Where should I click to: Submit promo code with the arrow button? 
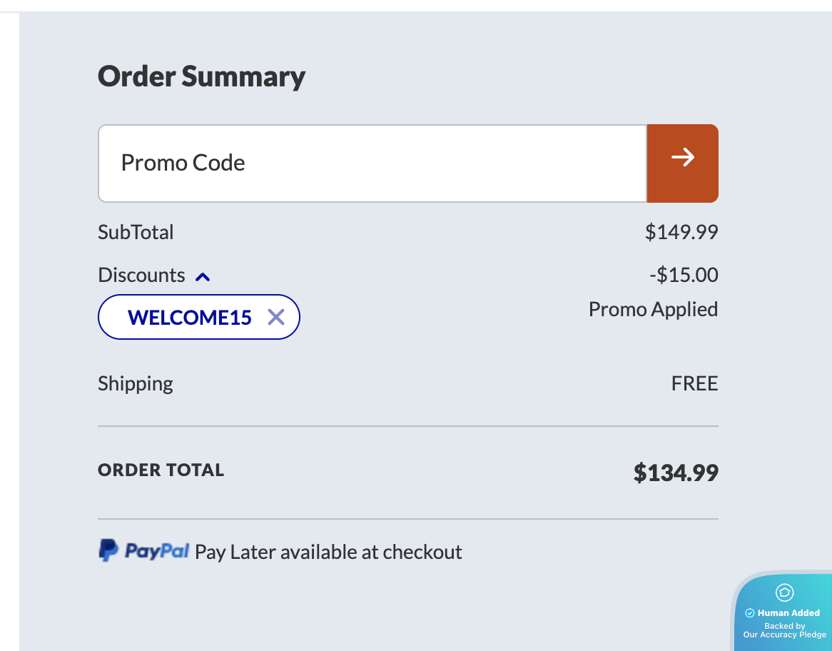pyautogui.click(x=682, y=163)
